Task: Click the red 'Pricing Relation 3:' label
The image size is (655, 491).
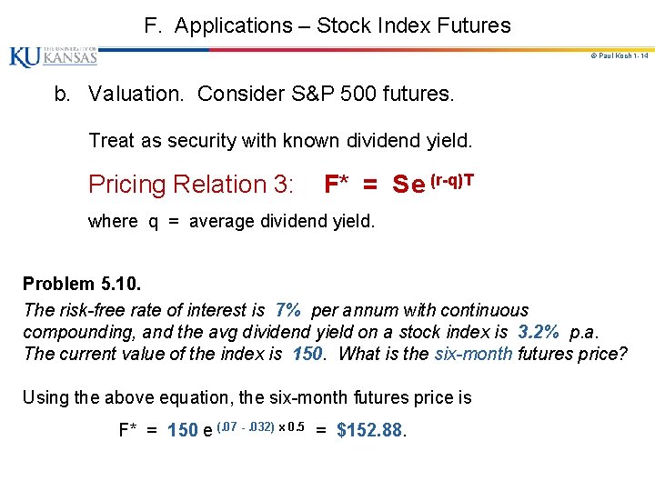Action: click(x=191, y=185)
